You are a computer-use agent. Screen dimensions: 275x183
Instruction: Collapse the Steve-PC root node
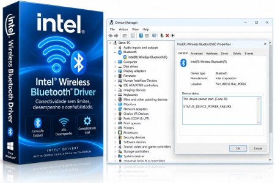pos(110,43)
